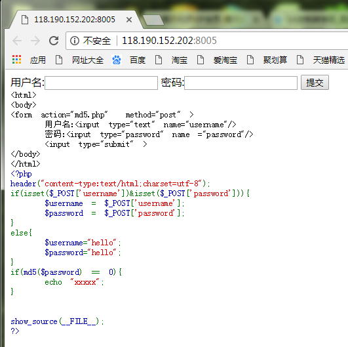348x347 pixels.
Task: Click the </html> closing tag text
Action: click(26, 164)
